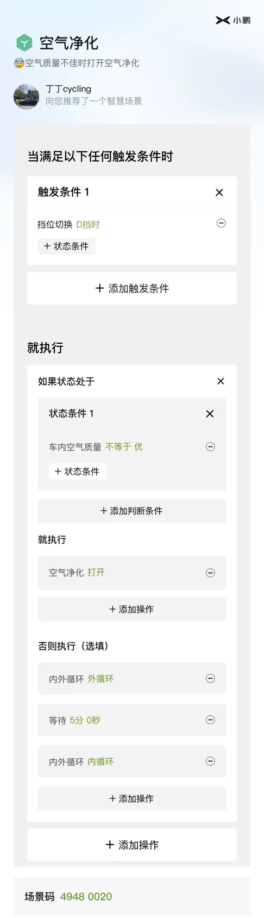264x918 pixels.
Task: Add an operation in the 否则执行 section
Action: [132, 798]
